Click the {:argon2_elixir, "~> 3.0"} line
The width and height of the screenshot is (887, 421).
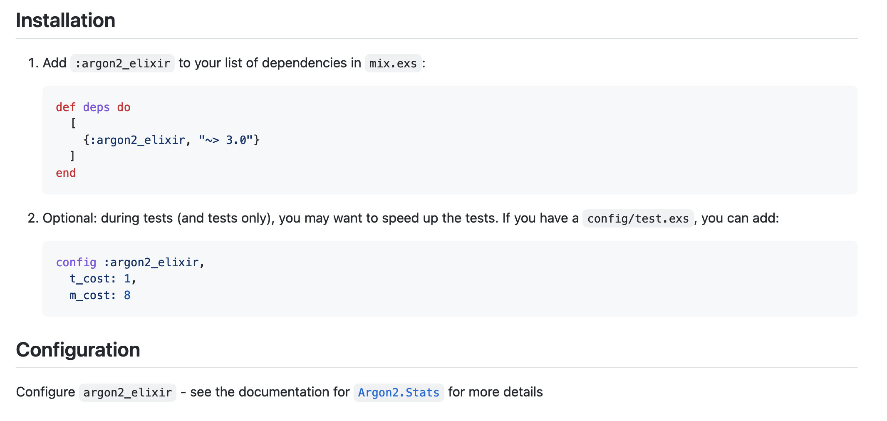click(171, 140)
